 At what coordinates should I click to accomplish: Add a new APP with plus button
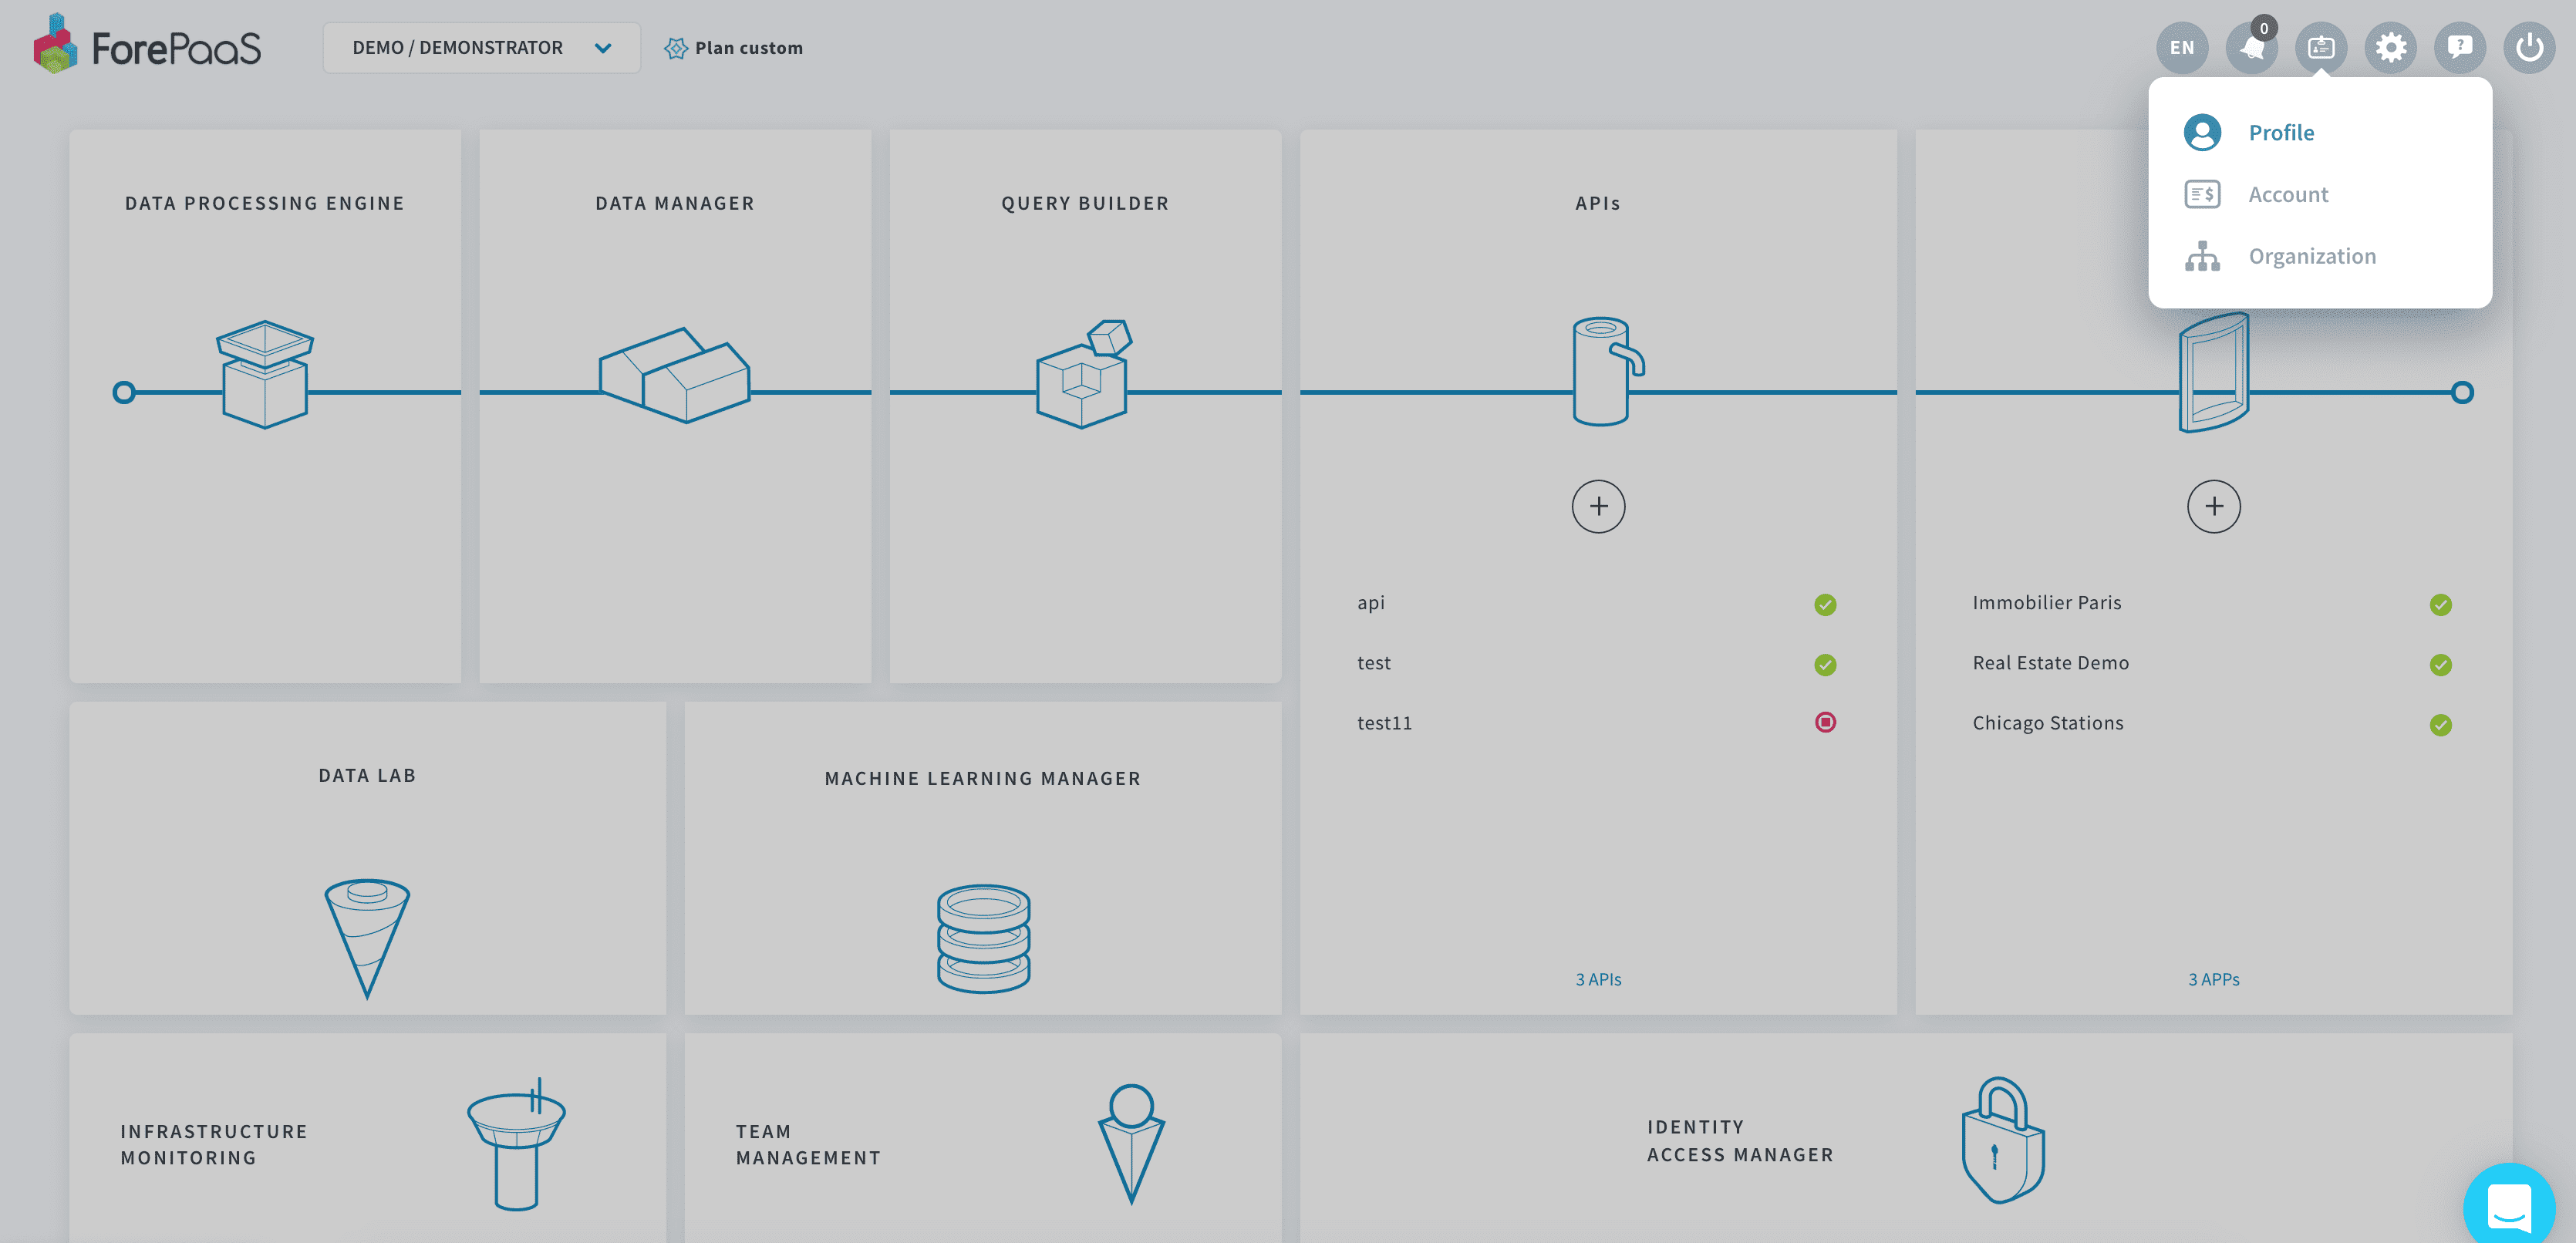click(x=2214, y=506)
